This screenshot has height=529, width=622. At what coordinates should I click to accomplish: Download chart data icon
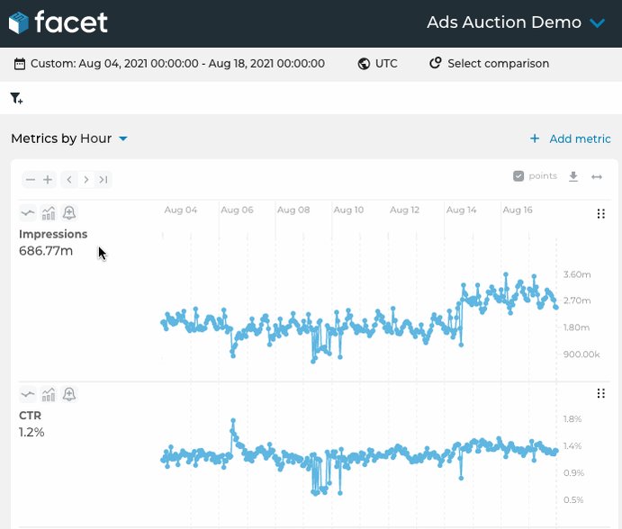[x=573, y=176]
